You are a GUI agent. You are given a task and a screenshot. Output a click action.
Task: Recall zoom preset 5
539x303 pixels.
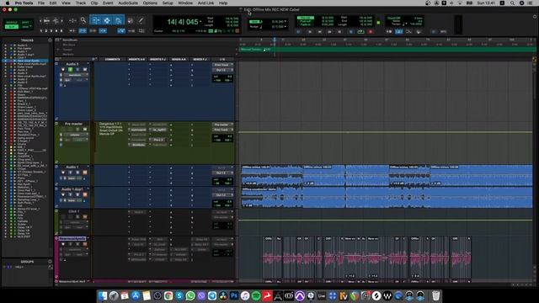point(61,30)
